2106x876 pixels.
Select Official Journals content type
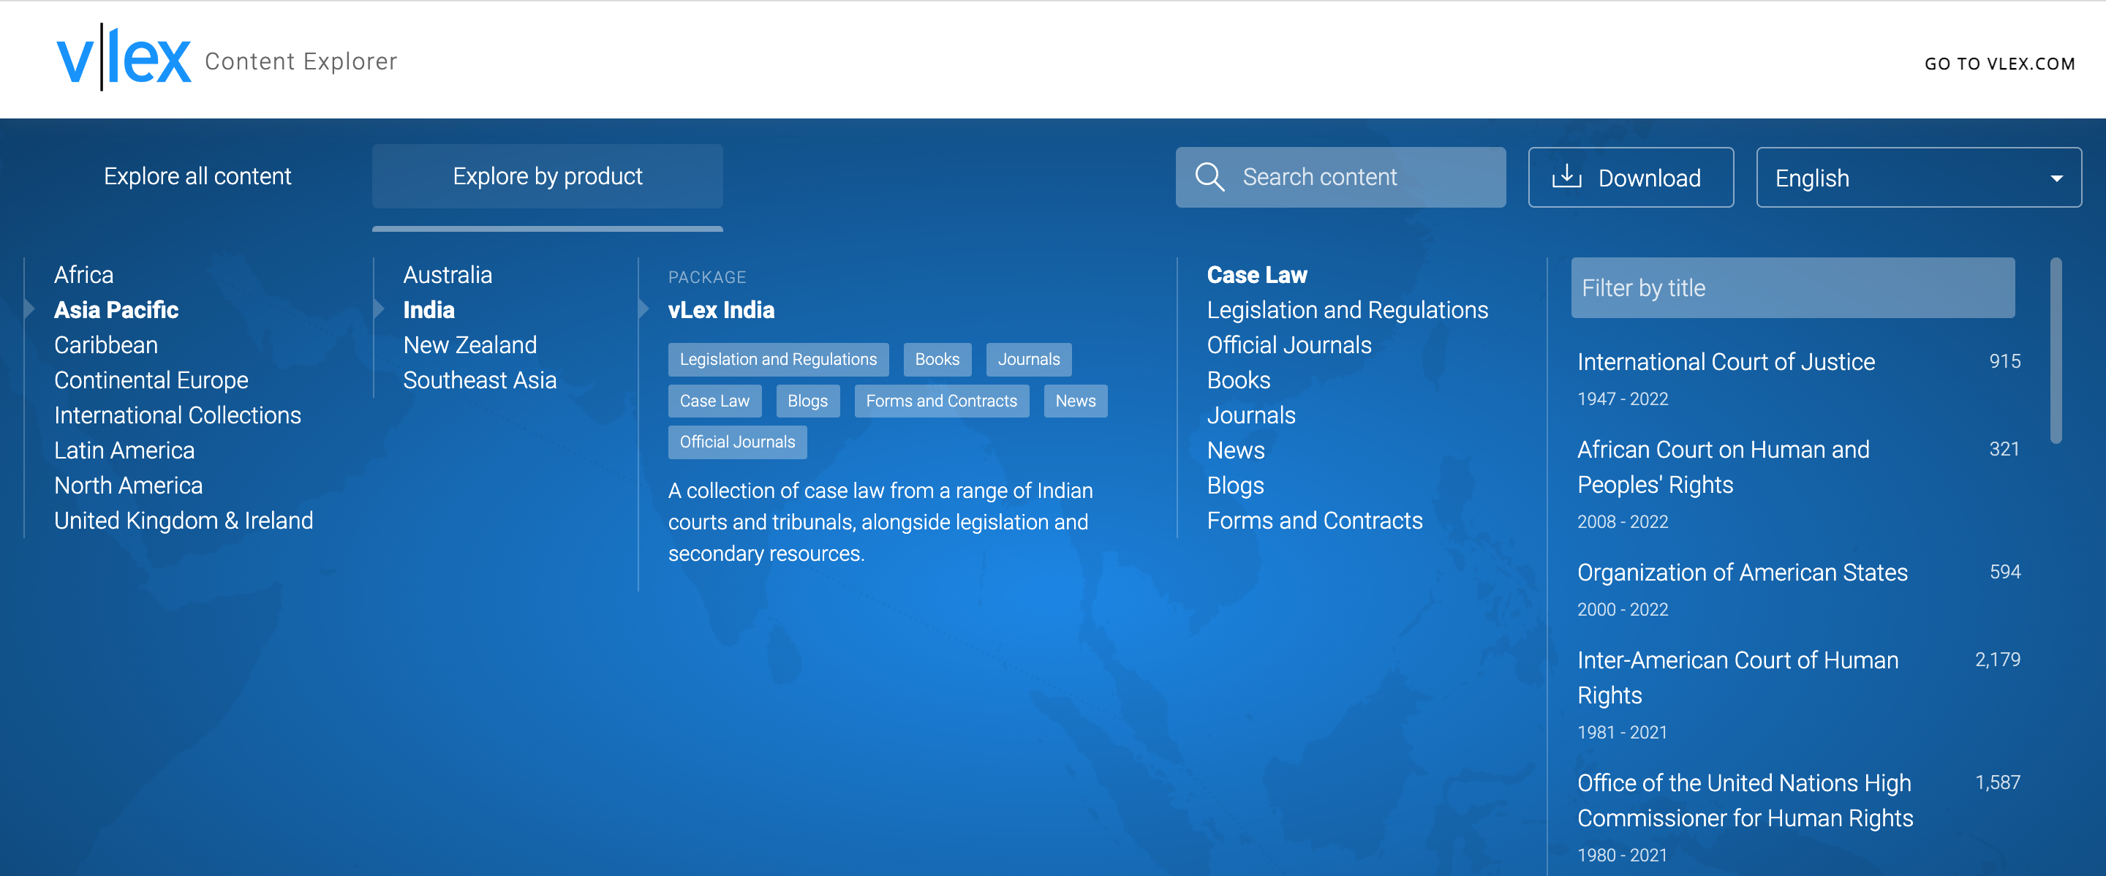point(1288,345)
